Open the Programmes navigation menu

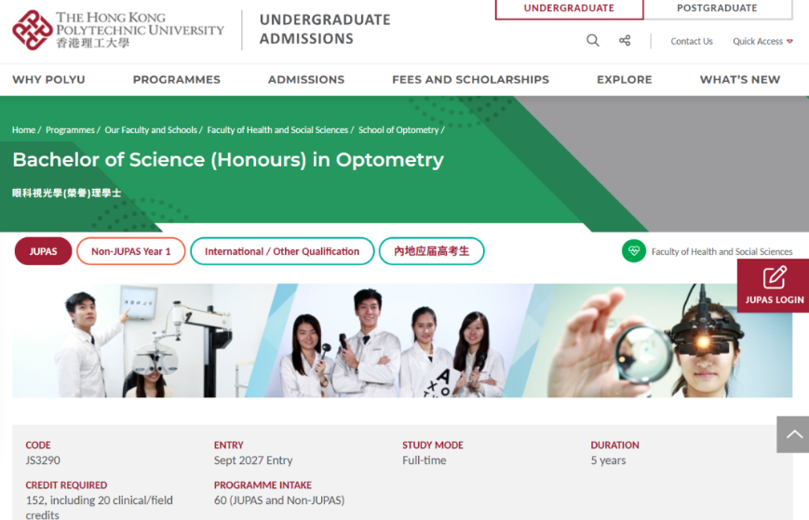tap(177, 79)
